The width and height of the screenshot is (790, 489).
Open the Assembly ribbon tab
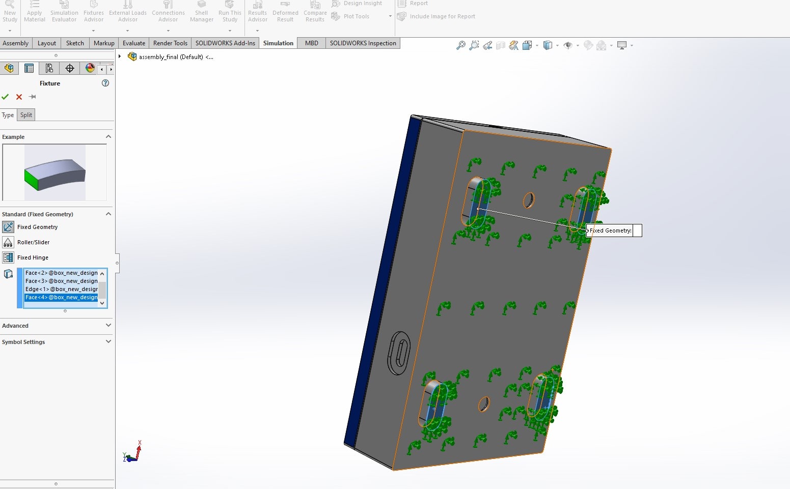[x=16, y=43]
